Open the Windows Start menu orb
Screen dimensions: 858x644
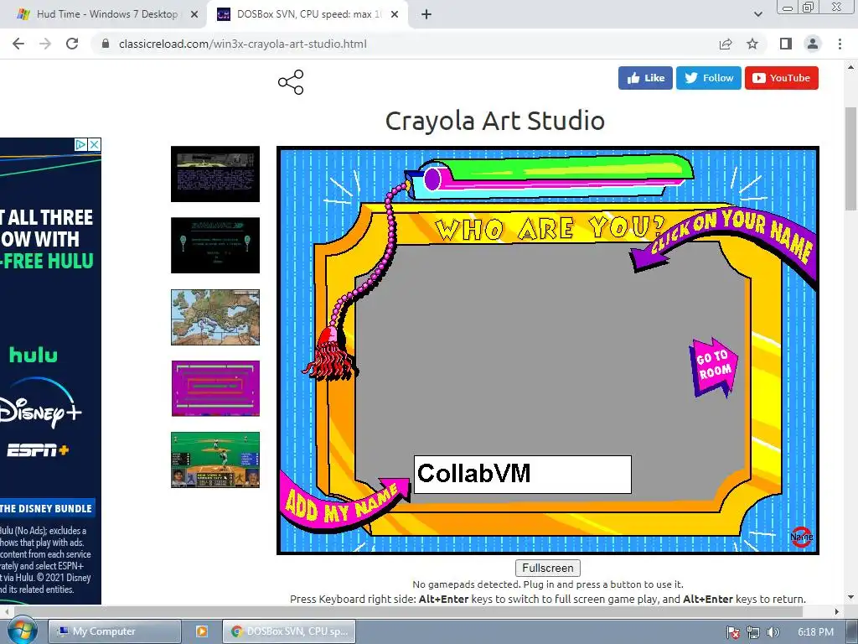(x=22, y=631)
